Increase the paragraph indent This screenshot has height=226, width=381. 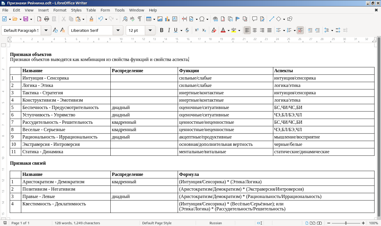[x=310, y=30]
